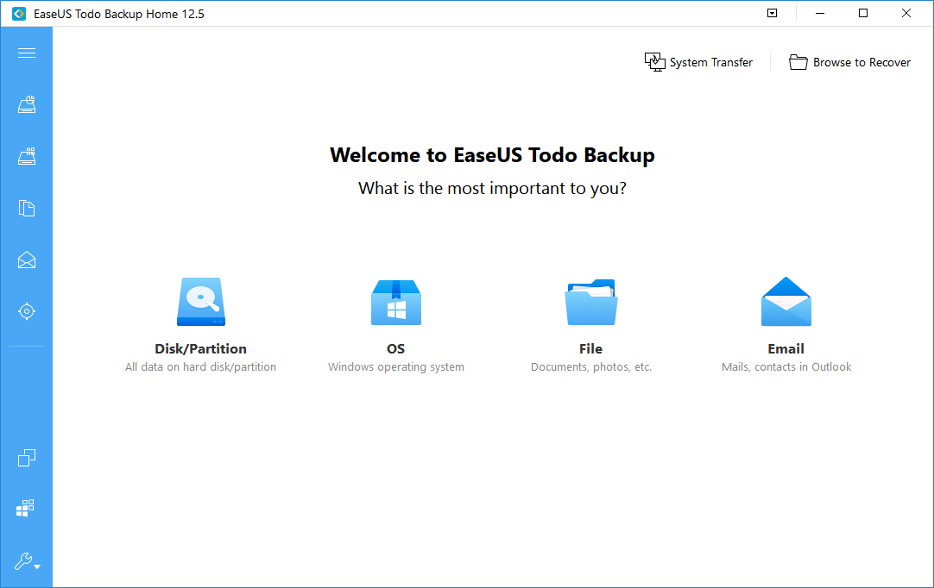Select System Backup in the sidebar

26,156
